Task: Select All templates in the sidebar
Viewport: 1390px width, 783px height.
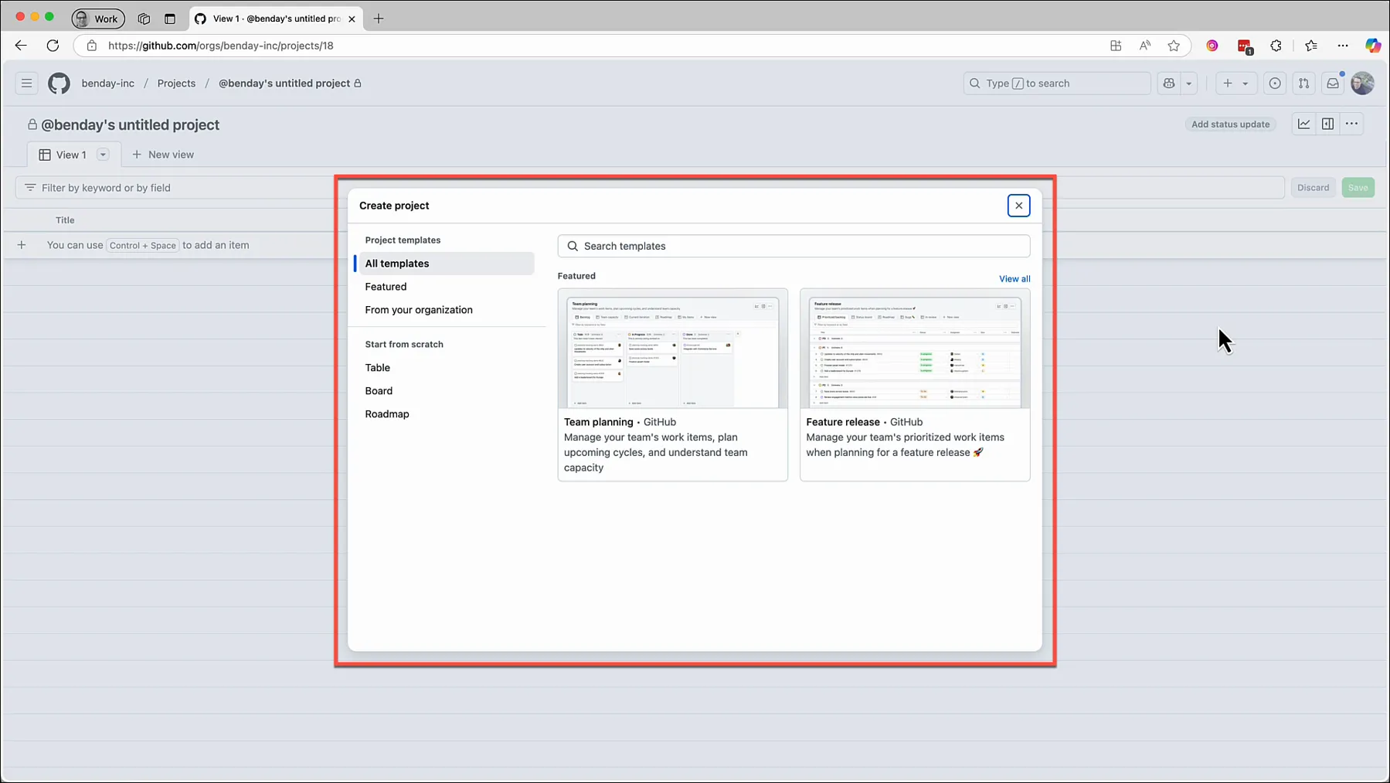Action: pos(446,264)
